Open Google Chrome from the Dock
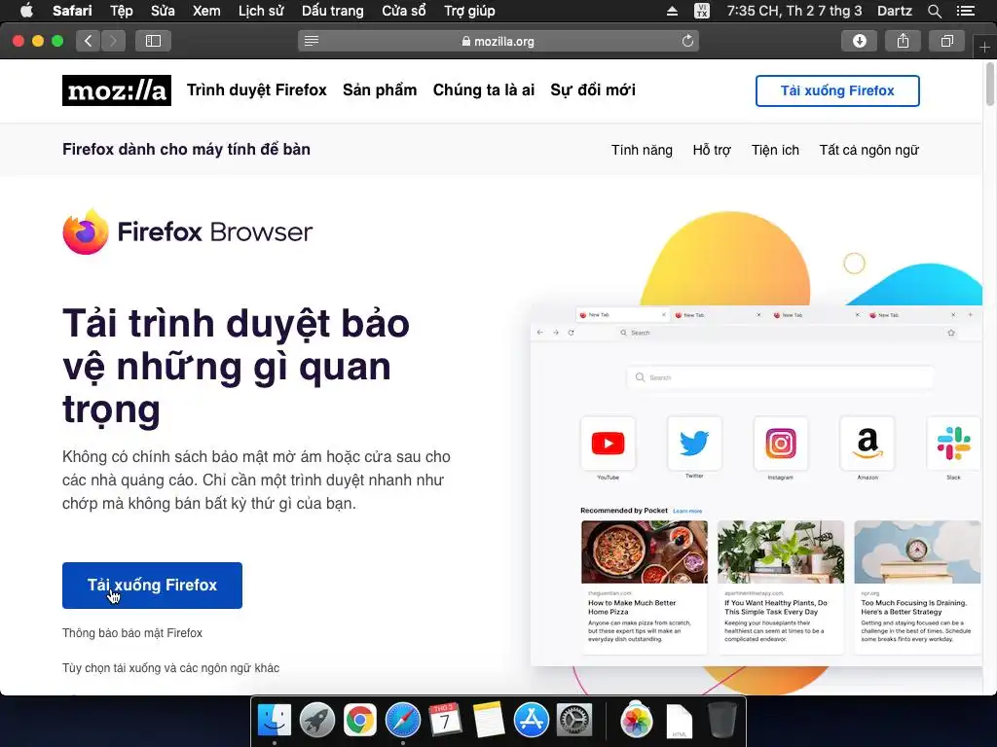The image size is (997, 747). (x=360, y=721)
